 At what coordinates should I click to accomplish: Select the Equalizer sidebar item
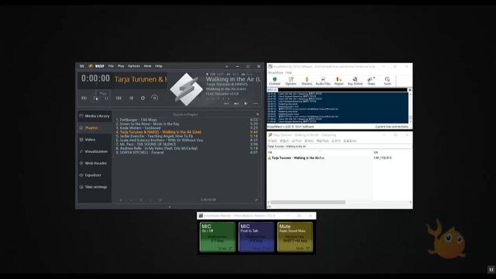click(93, 175)
